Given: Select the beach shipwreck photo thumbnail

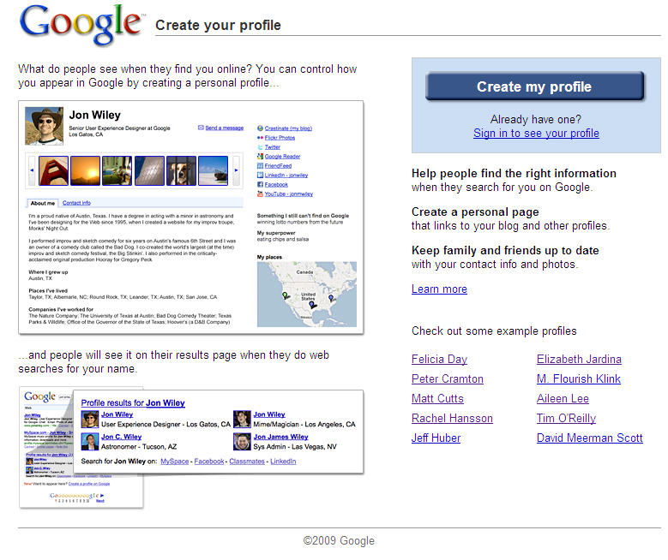Looking at the screenshot, I should coord(214,170).
